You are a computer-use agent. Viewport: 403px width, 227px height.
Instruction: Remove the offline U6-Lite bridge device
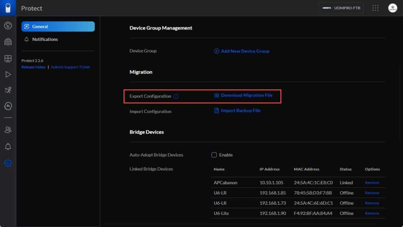coord(372,213)
